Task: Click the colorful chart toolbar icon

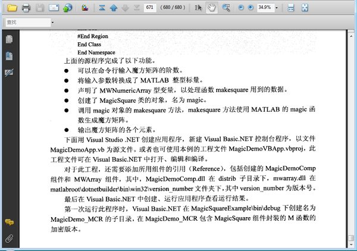Action: (85, 8)
